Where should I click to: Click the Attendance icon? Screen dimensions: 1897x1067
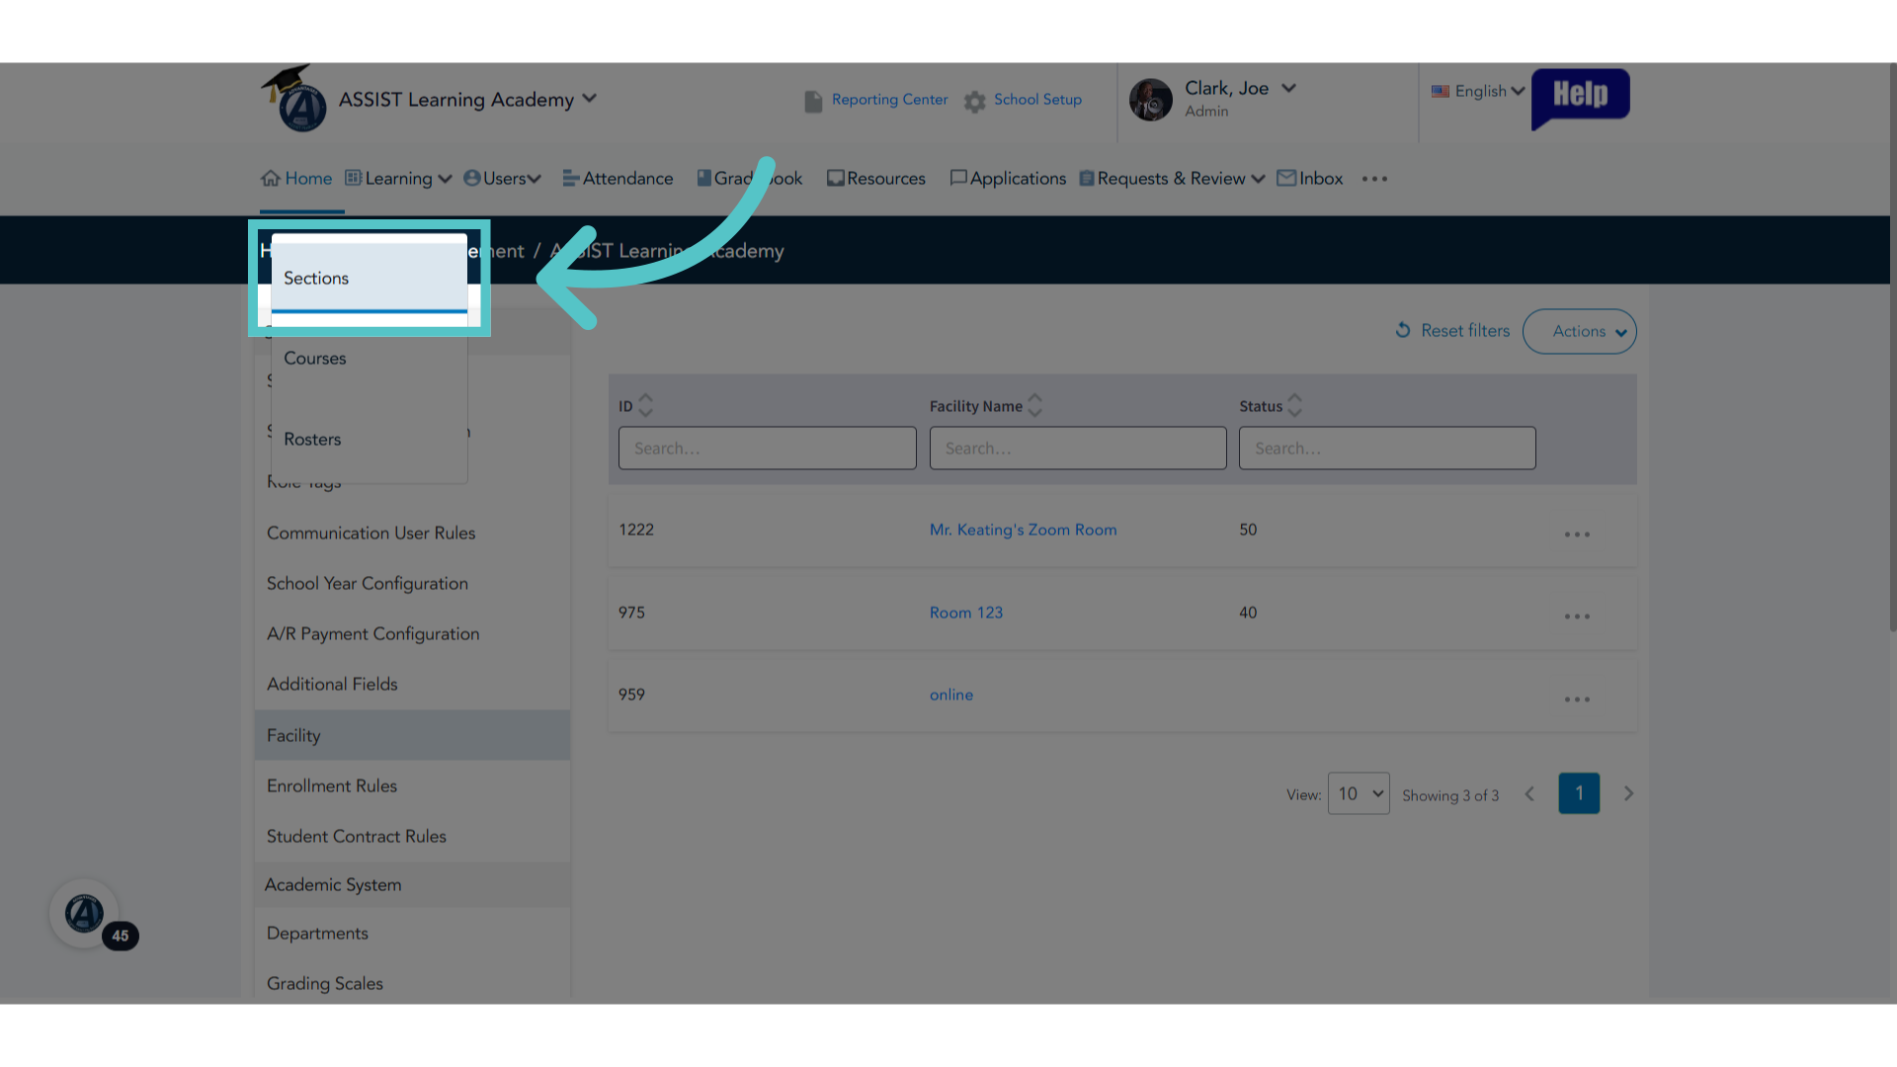click(570, 179)
